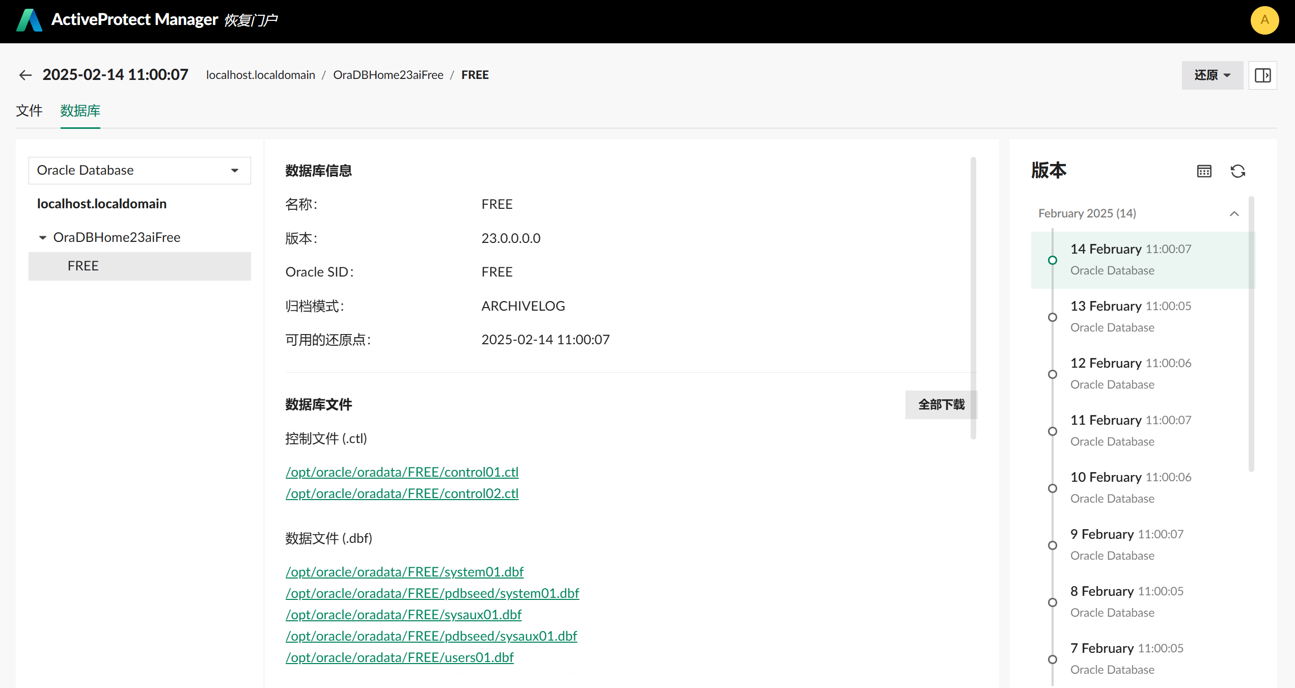Open the user avatar A menu
The height and width of the screenshot is (688, 1295).
point(1264,20)
